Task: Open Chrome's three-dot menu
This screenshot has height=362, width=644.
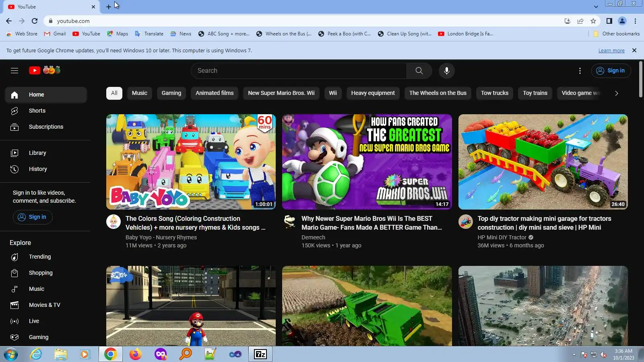Action: point(636,21)
